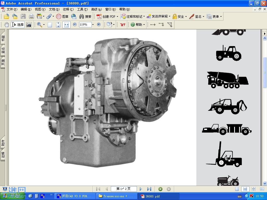The image size is (267, 200).
Task: Click the 36000.pdf taskbar button
Action: tap(158, 196)
